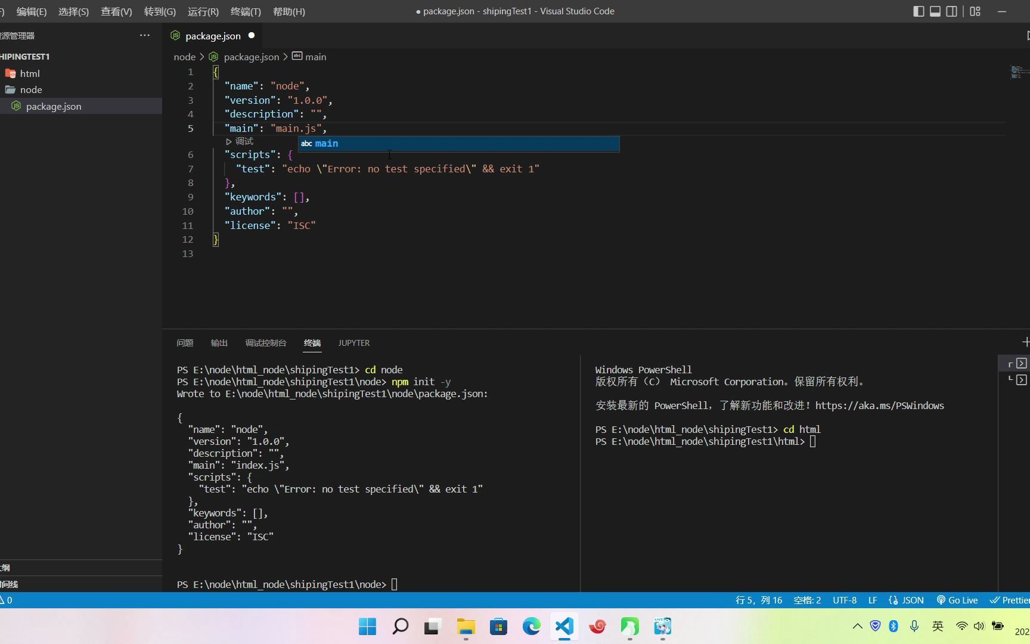Switch to the 问题 panel tab
1030x644 pixels.
[x=185, y=343]
